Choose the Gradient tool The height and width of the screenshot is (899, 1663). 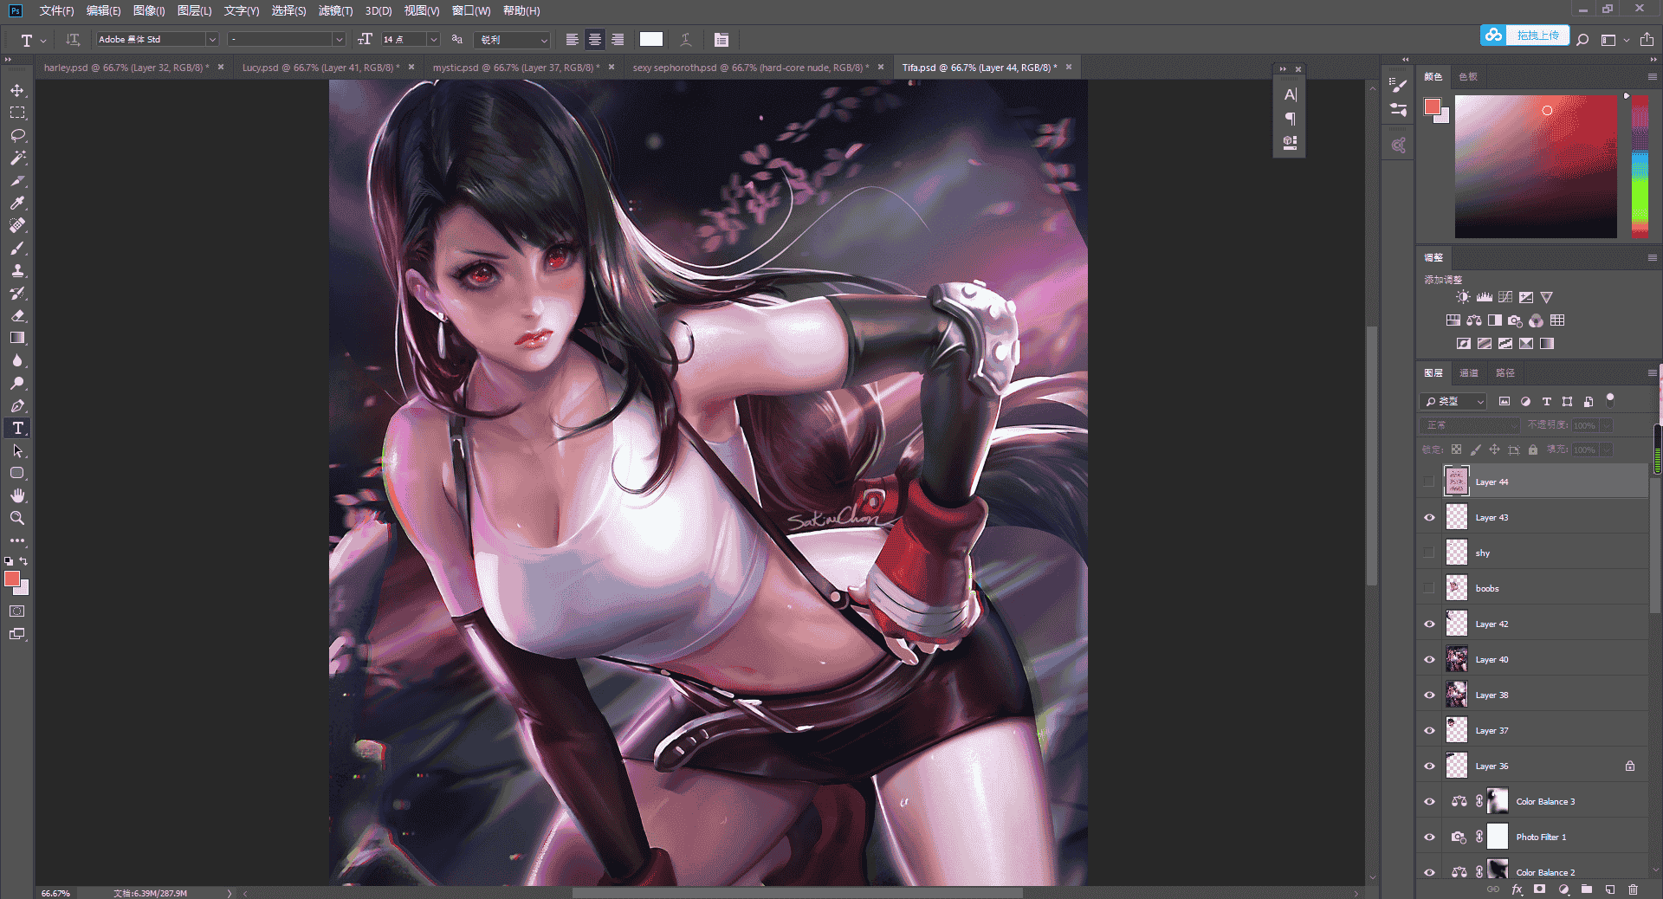17,338
